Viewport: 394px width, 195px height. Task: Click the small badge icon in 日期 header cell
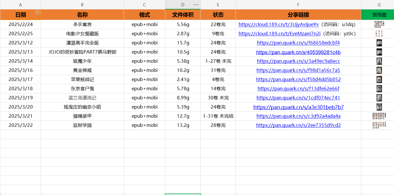click(x=37, y=13)
